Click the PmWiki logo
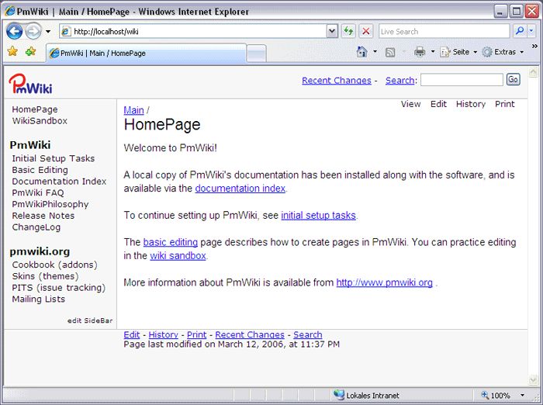543x405 pixels. point(30,84)
